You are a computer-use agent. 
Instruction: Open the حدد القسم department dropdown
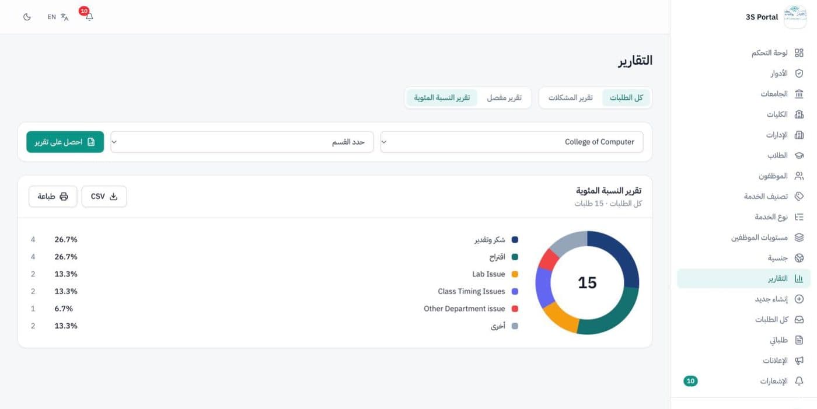(242, 142)
